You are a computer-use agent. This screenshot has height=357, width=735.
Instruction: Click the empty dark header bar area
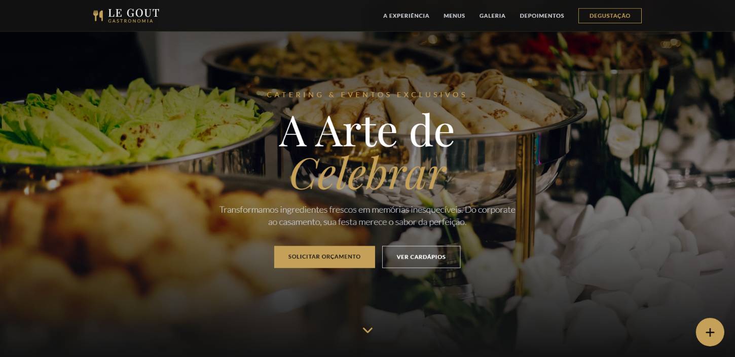pyautogui.click(x=269, y=16)
